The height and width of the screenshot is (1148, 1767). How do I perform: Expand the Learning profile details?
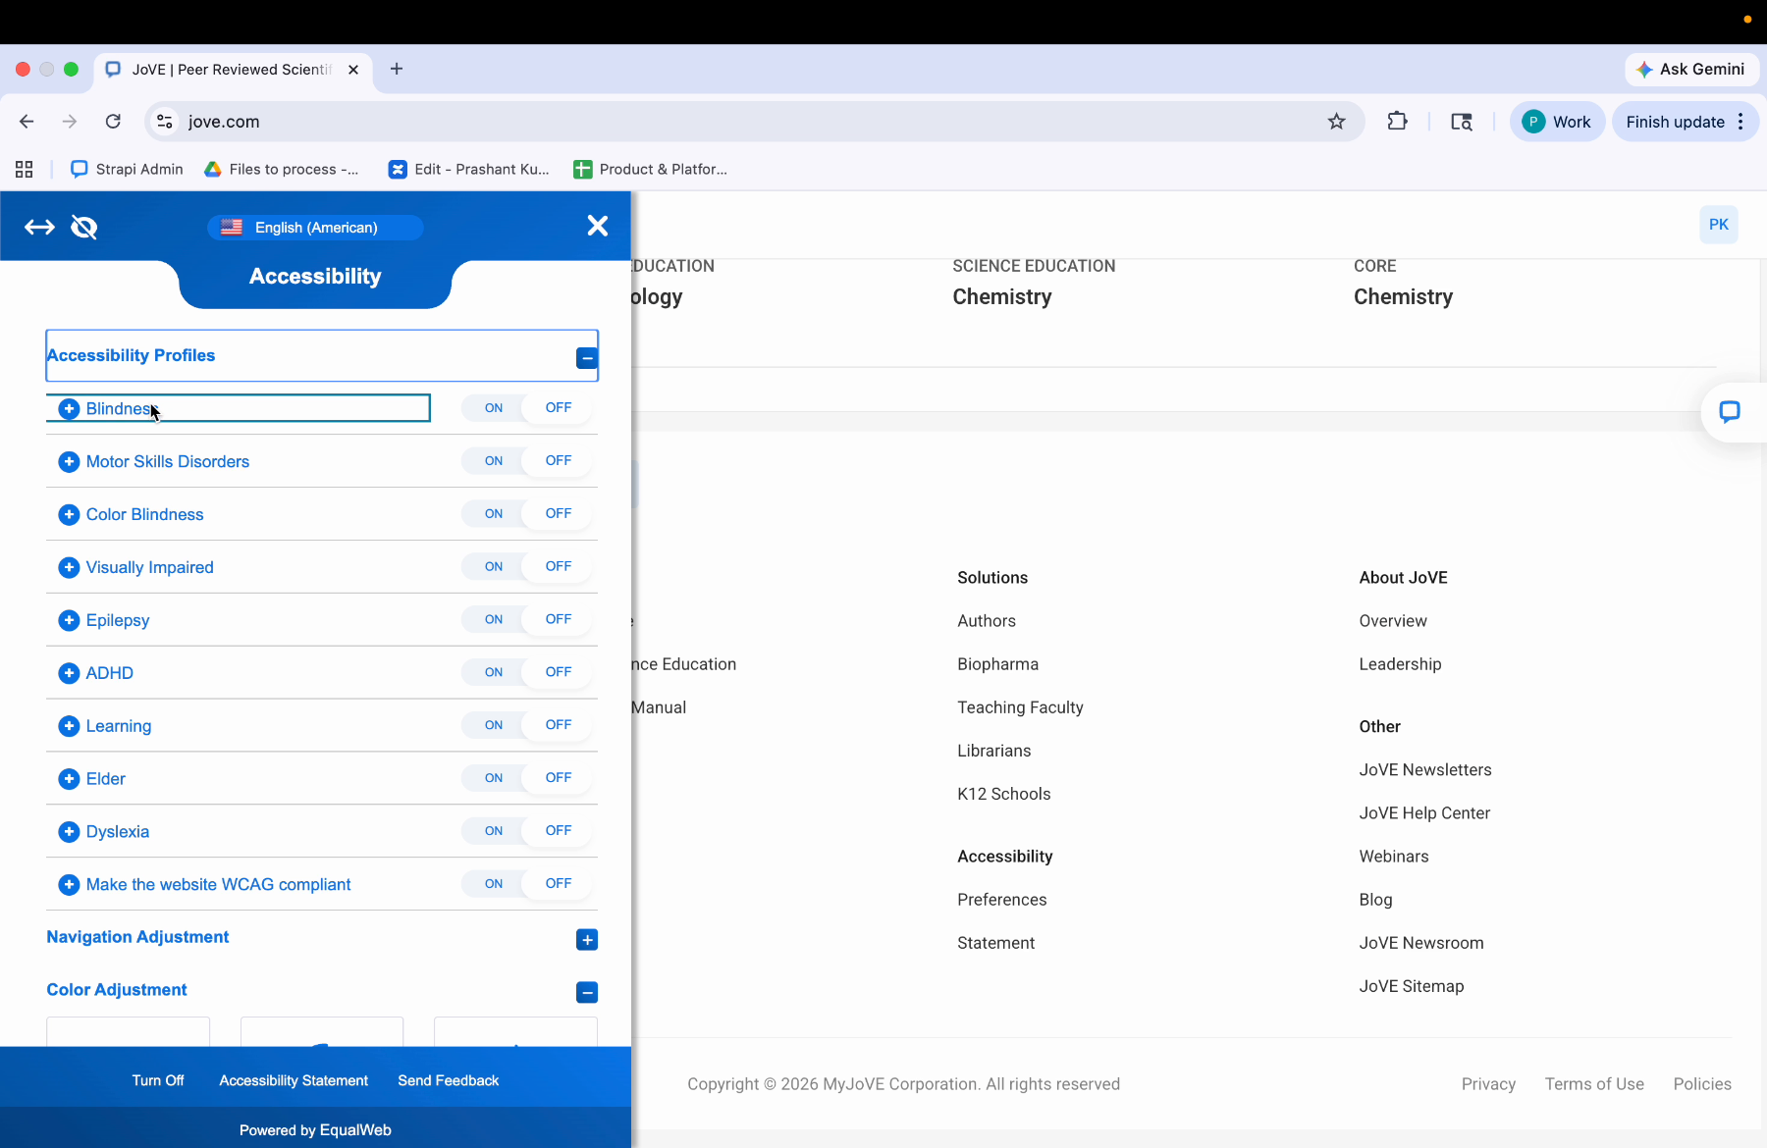point(69,726)
